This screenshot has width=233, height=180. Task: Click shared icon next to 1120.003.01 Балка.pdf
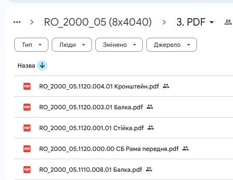(150, 107)
